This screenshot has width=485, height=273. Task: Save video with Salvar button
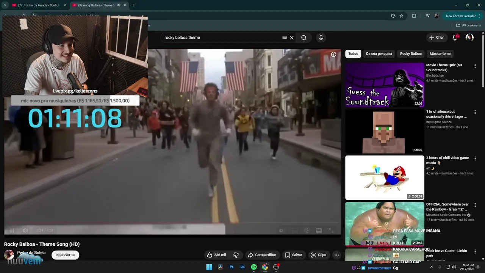pos(294,255)
